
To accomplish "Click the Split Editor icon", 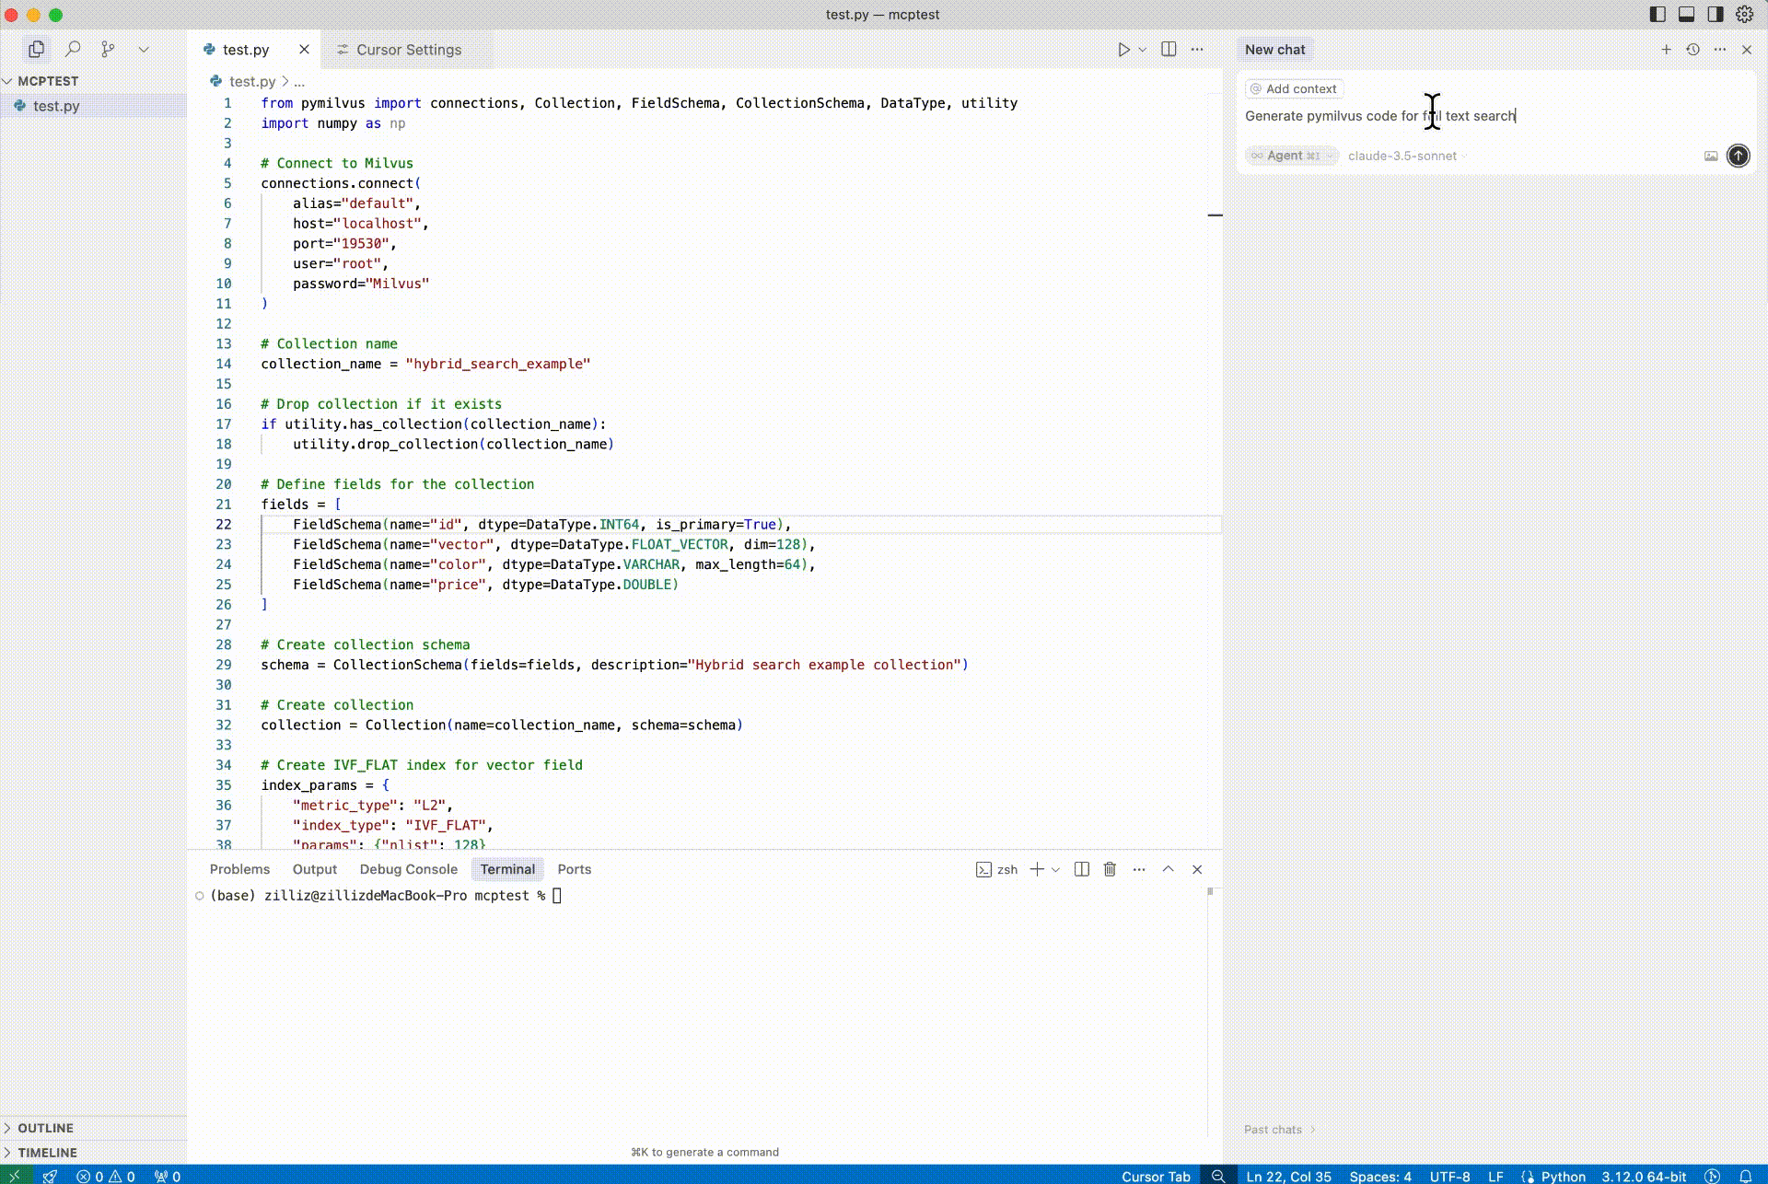I will click(1169, 50).
